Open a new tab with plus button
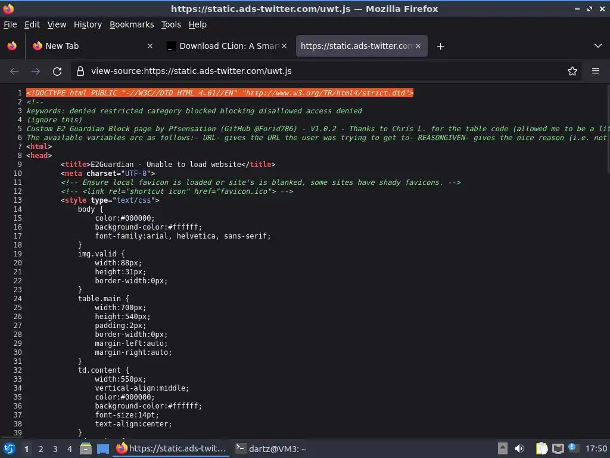This screenshot has height=458, width=610. pos(440,47)
